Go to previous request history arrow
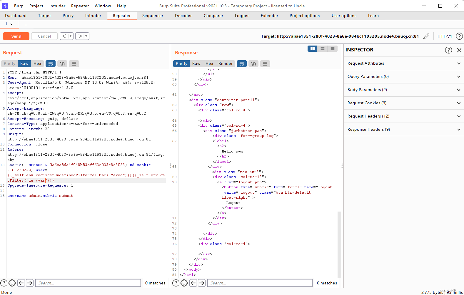This screenshot has width=464, height=295. (64, 36)
